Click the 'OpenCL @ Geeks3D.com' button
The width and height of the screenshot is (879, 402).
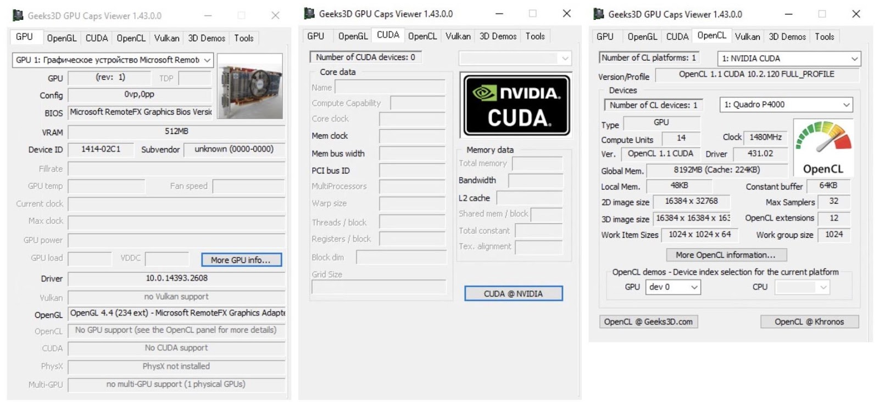[648, 322]
